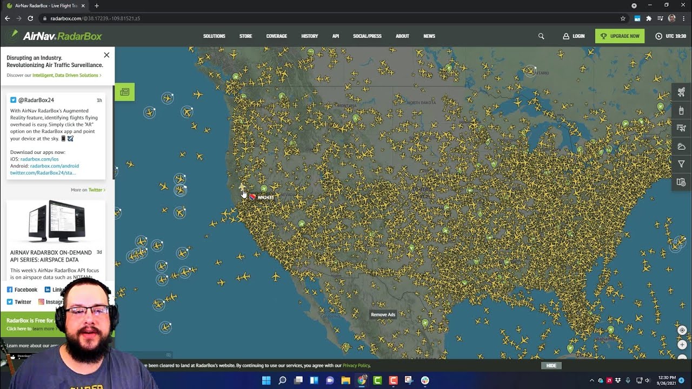The width and height of the screenshot is (692, 389).
Task: Open the Twitter social link
Action: pyautogui.click(x=19, y=302)
